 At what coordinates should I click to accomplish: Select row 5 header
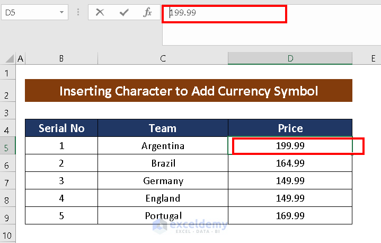(7, 146)
